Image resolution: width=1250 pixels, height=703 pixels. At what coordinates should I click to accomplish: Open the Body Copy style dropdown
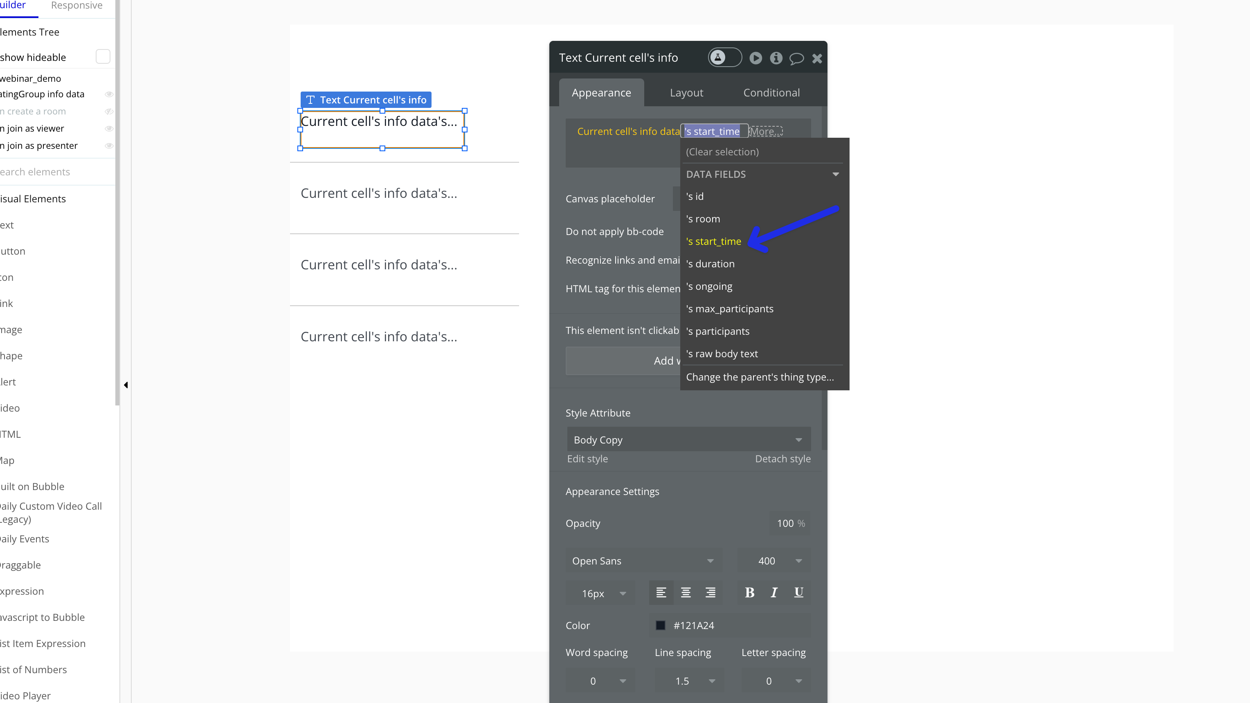(688, 440)
